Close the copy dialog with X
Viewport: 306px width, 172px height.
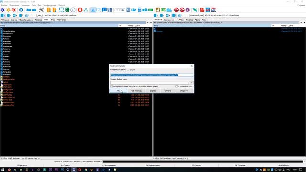point(191,66)
